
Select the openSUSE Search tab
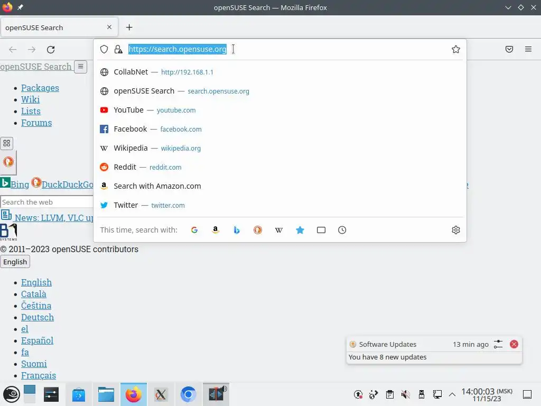click(x=59, y=27)
